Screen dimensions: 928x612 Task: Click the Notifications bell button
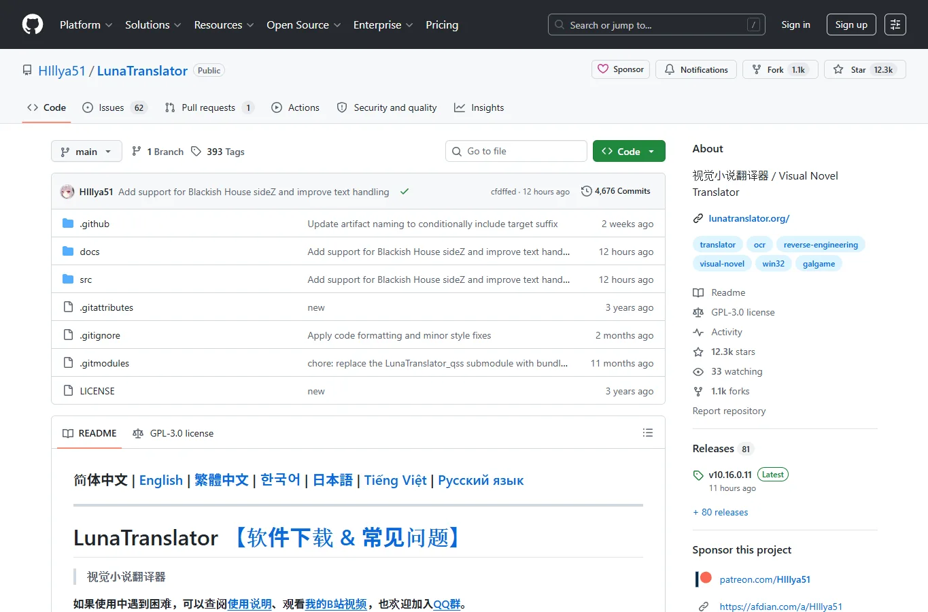tap(696, 69)
